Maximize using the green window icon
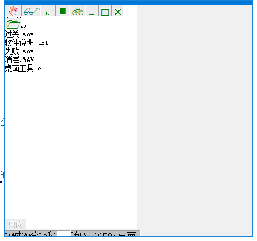The width and height of the screenshot is (257, 241). [105, 11]
